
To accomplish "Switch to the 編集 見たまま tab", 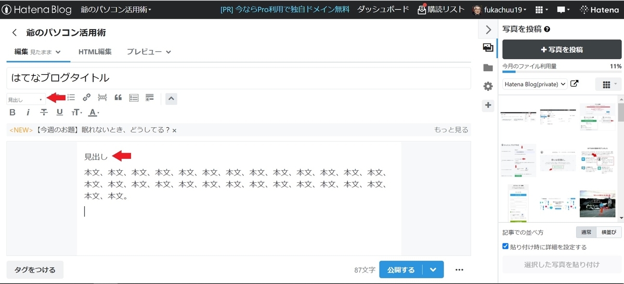I will coord(37,52).
